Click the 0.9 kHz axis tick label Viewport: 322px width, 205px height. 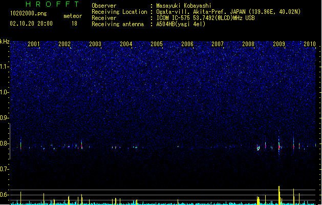tap(4, 118)
